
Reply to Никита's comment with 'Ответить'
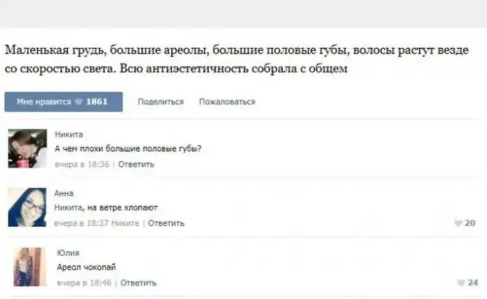(136, 164)
